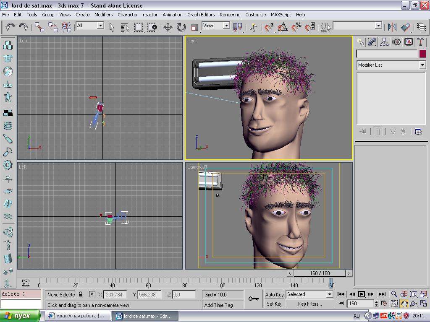Open the Modifiers menu
The width and height of the screenshot is (430, 322).
[x=103, y=14]
